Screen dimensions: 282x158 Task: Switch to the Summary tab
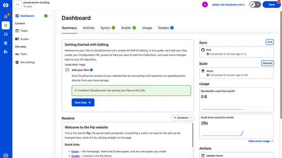[70, 28]
